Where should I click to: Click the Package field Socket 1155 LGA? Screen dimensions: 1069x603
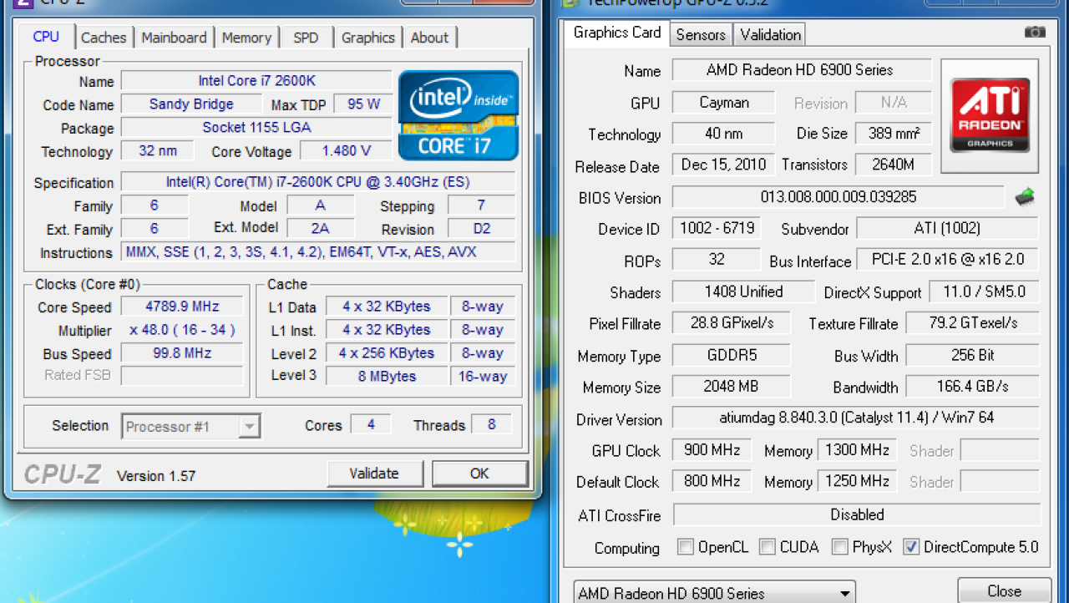coord(256,128)
